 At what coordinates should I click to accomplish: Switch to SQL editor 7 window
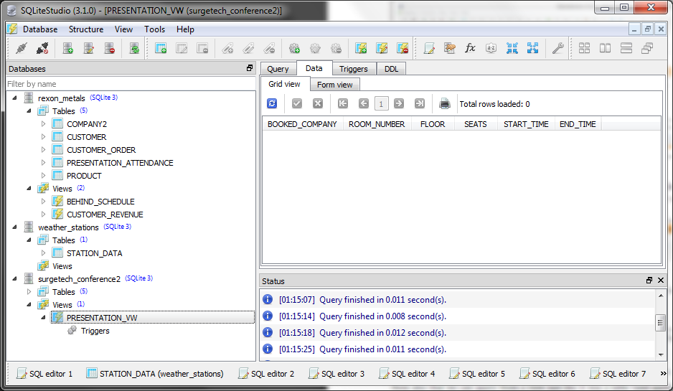(618, 374)
